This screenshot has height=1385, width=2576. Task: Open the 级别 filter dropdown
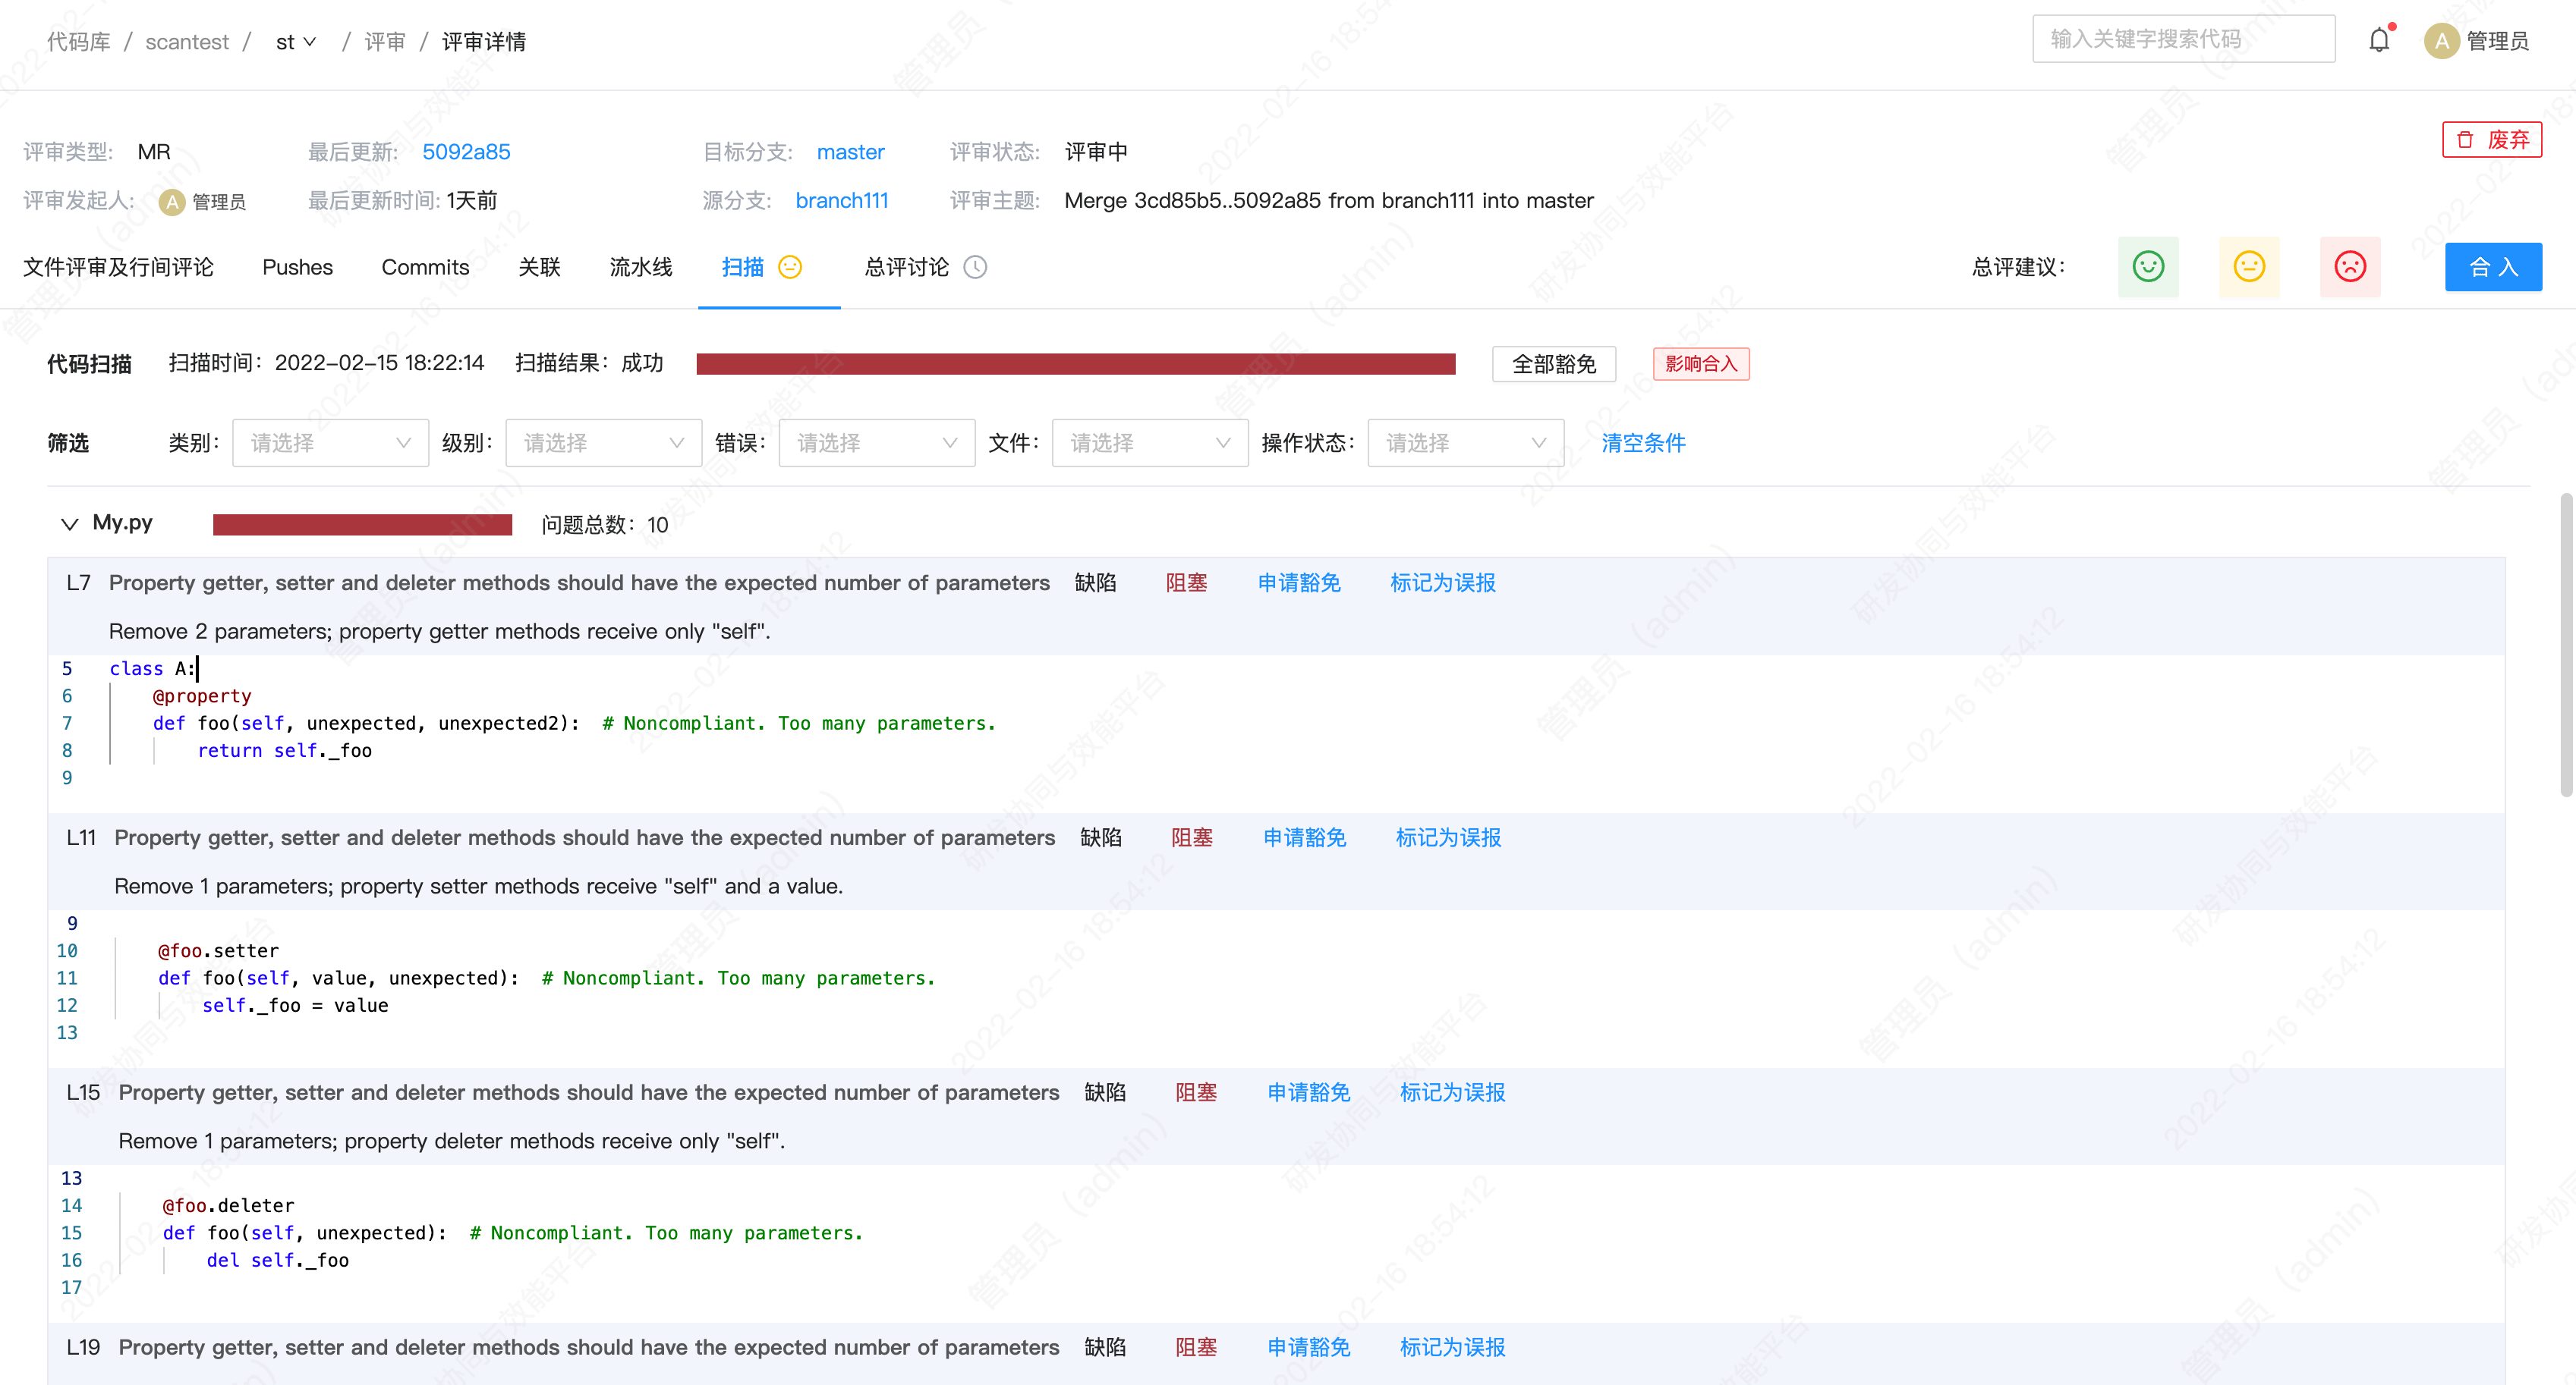[x=603, y=443]
